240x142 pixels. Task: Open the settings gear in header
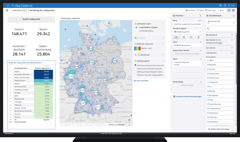220,5
